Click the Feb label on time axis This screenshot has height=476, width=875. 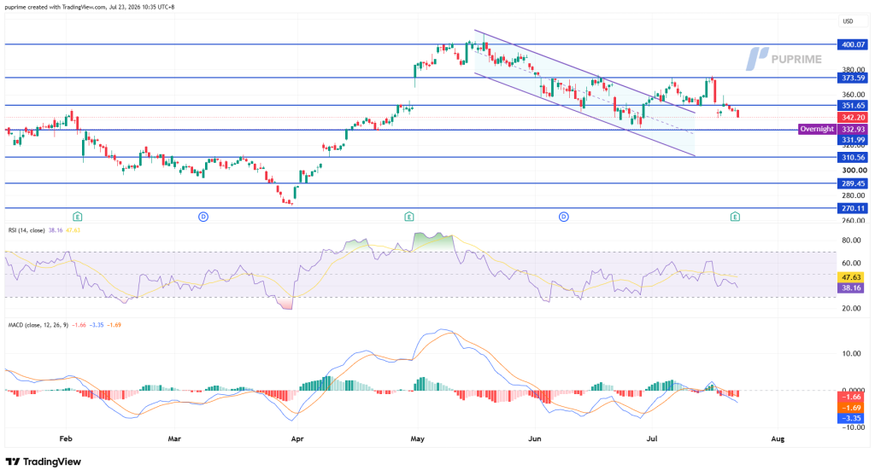pyautogui.click(x=66, y=438)
